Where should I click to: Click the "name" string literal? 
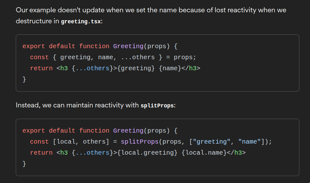pyautogui.click(x=249, y=142)
